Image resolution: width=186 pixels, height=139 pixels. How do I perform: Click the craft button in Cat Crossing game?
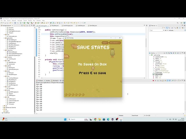[105, 43]
